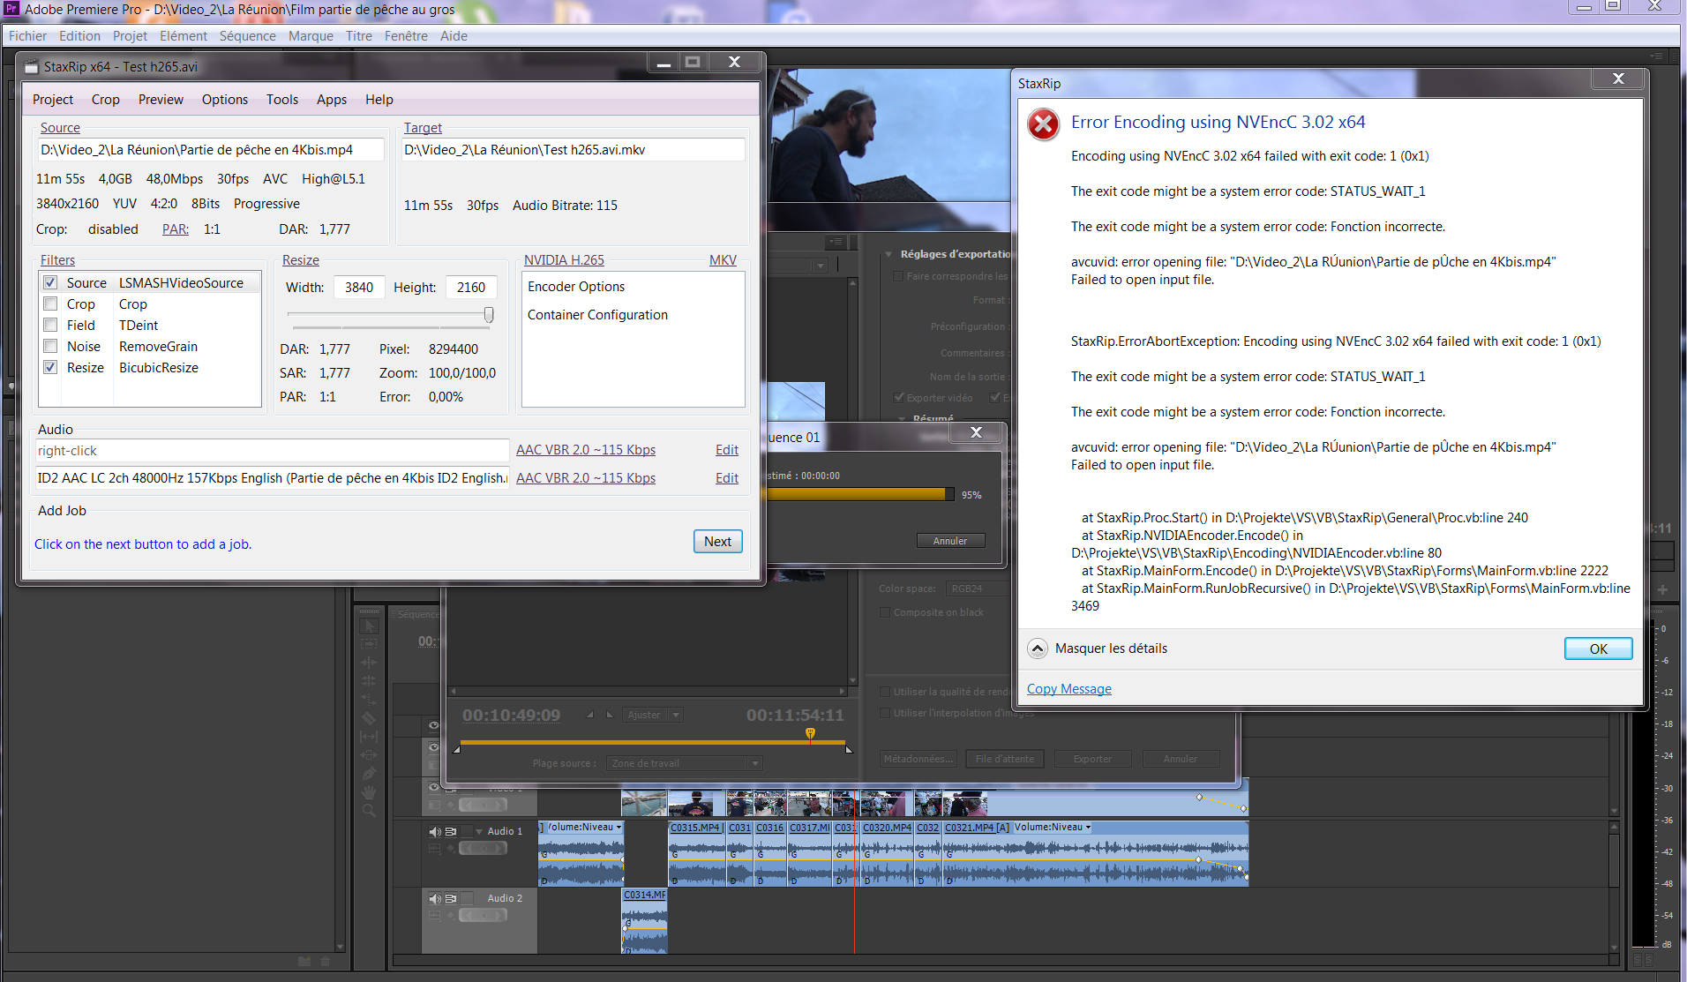The height and width of the screenshot is (982, 1687).
Task: Select the Slip tool
Action: pyautogui.click(x=369, y=737)
